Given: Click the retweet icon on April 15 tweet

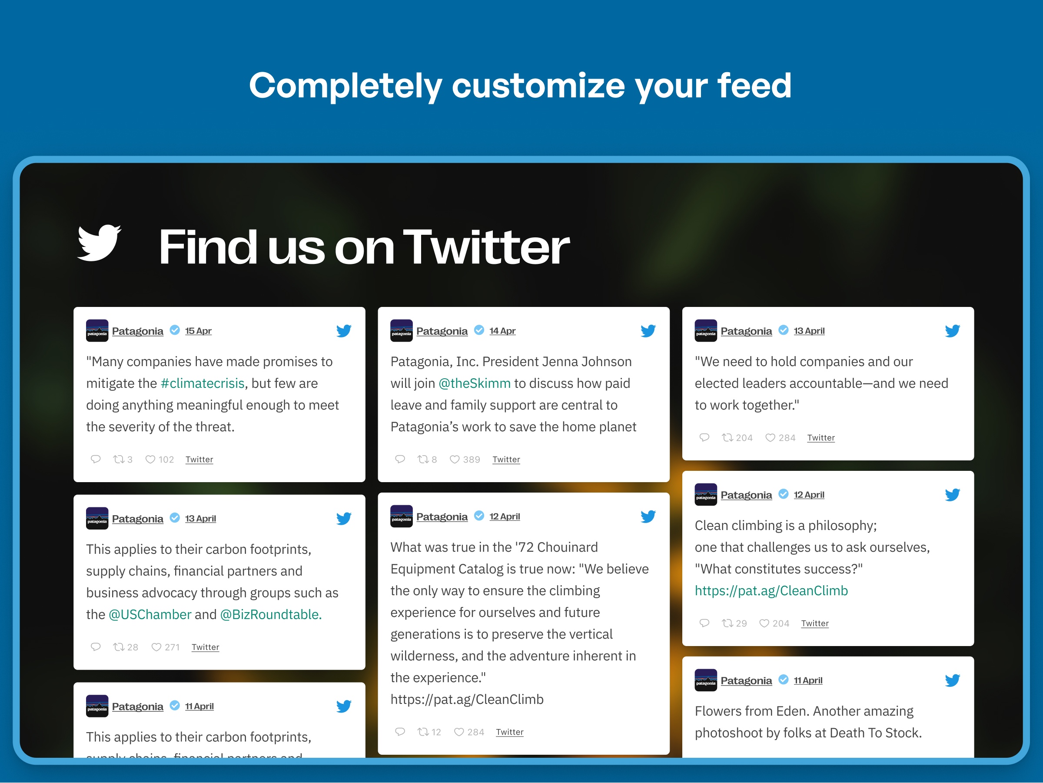Looking at the screenshot, I should pyautogui.click(x=118, y=458).
